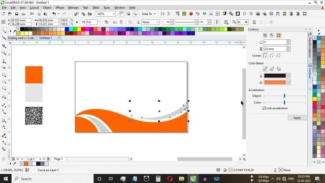This screenshot has width=325, height=183.
Task: Click the counterclockwise contour colors icon
Action: [279, 69]
